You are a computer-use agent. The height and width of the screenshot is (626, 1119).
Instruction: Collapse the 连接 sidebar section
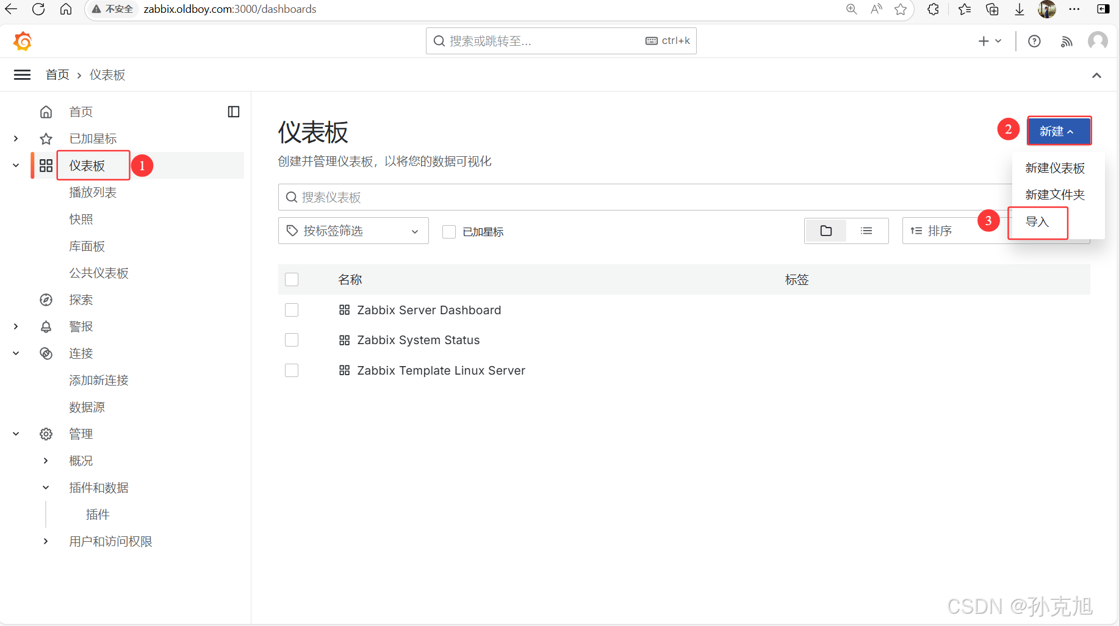[16, 353]
